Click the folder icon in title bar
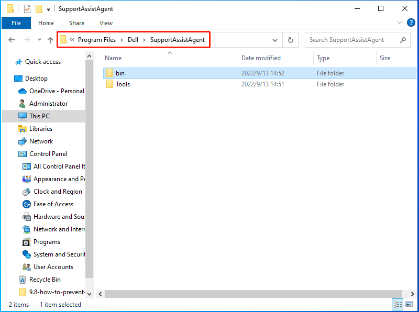 [x=10, y=9]
